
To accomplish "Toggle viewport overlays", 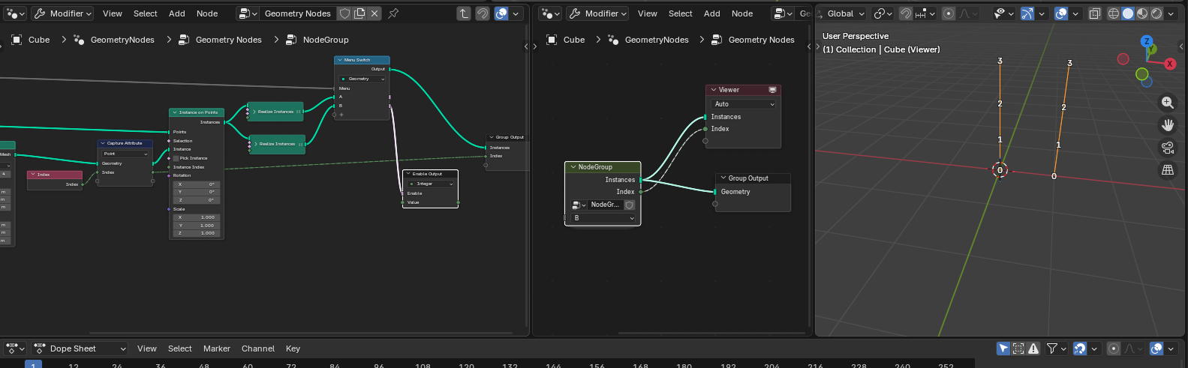I will (1061, 13).
